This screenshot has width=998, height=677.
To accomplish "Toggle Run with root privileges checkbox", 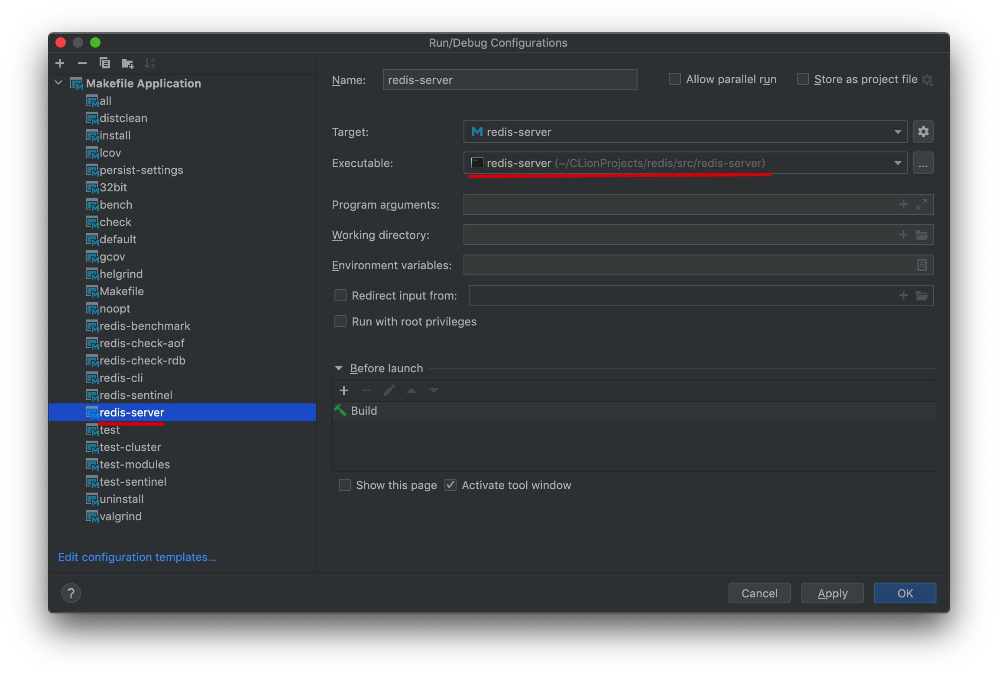I will click(341, 321).
